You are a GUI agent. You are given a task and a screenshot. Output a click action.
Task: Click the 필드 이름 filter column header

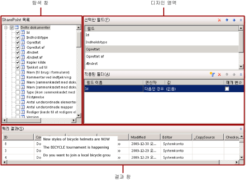[114, 83]
